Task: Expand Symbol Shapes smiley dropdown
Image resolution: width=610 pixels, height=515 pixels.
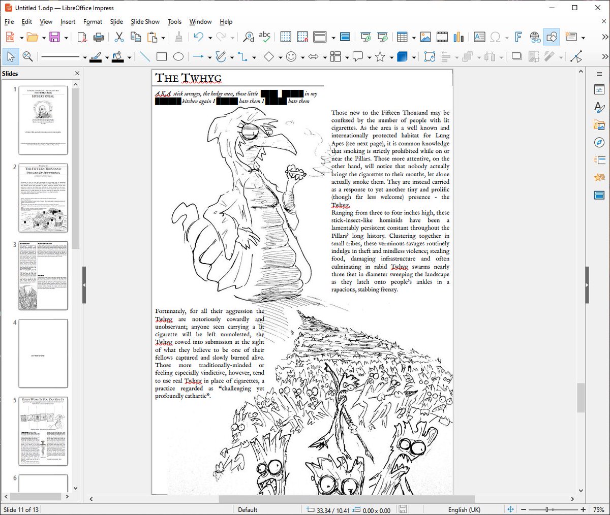Action: [x=302, y=57]
